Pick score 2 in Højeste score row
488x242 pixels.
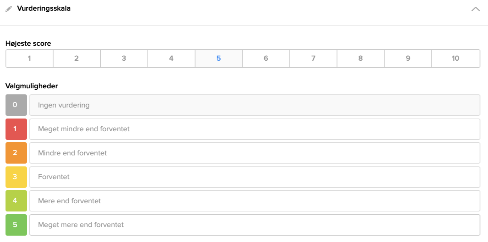pyautogui.click(x=76, y=59)
